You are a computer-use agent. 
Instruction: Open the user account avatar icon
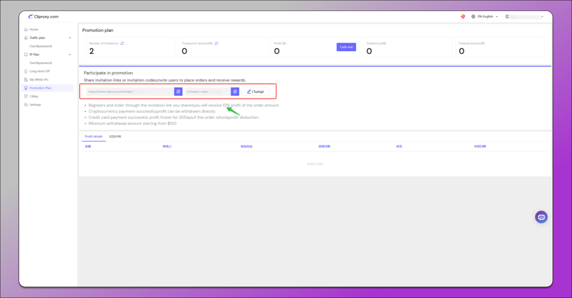507,16
